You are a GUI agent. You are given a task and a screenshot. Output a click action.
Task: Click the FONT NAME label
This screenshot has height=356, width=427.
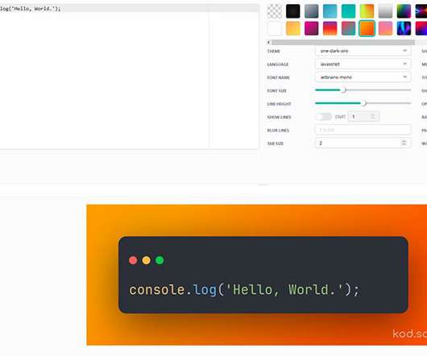coord(278,77)
